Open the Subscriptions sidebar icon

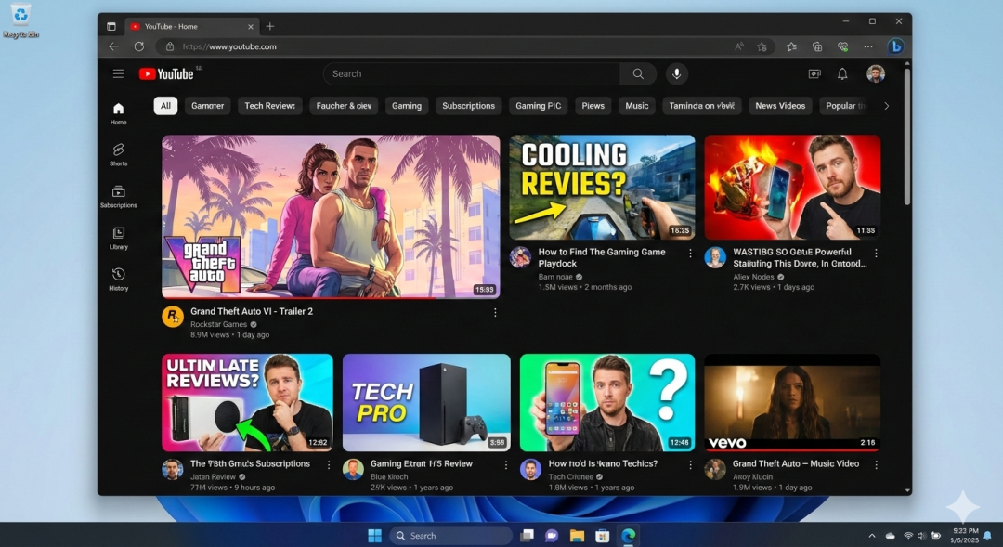(x=118, y=196)
